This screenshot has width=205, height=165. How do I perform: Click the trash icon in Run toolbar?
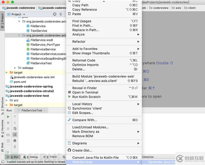(15, 147)
